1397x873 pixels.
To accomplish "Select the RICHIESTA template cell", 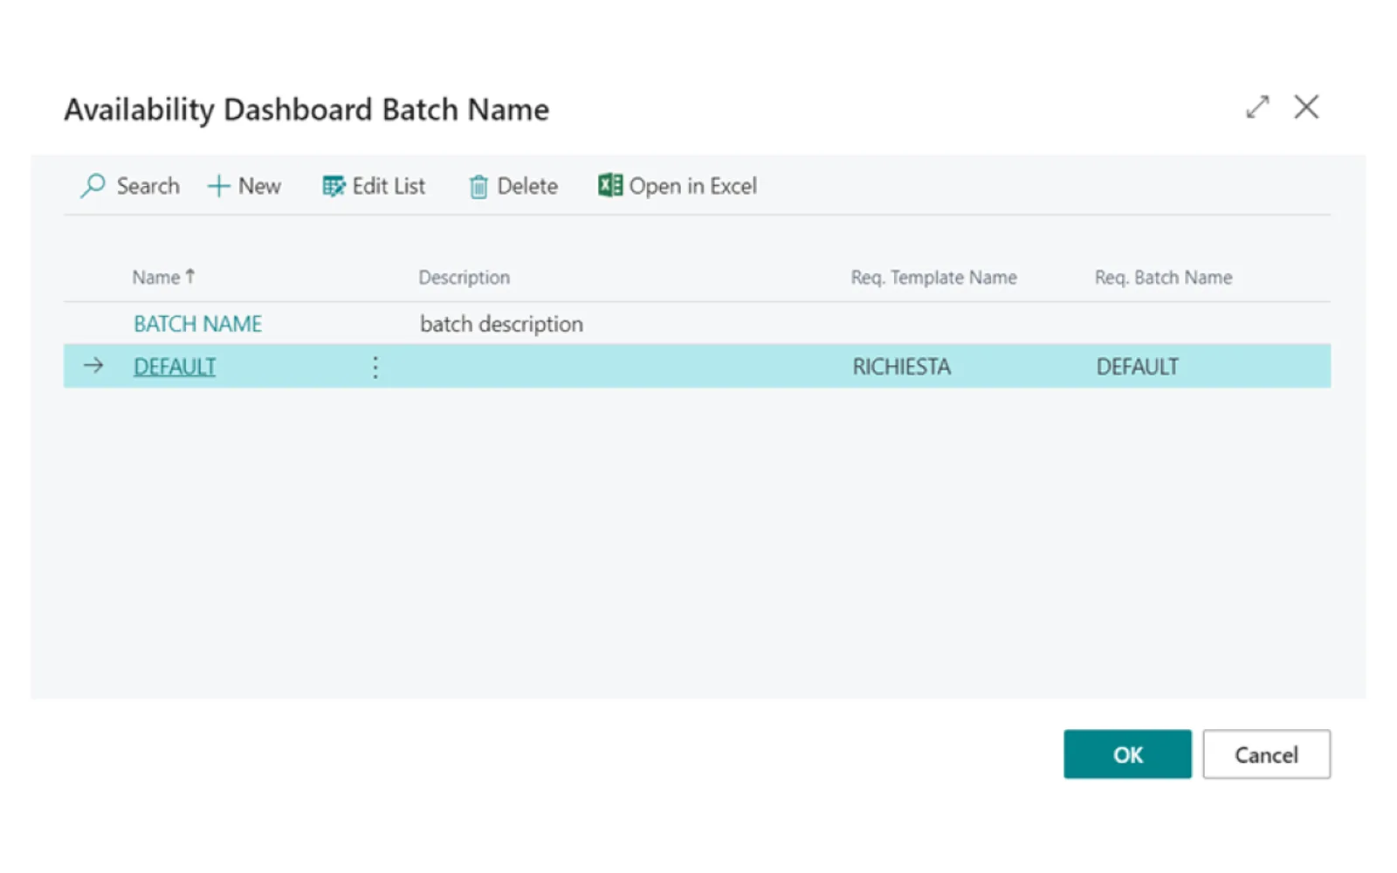I will point(901,367).
